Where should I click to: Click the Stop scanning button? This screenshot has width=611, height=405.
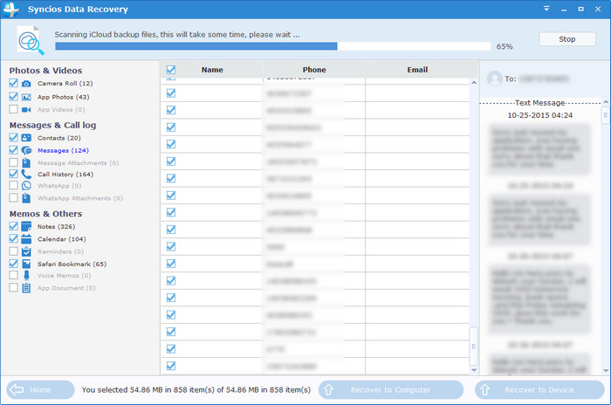tap(567, 39)
